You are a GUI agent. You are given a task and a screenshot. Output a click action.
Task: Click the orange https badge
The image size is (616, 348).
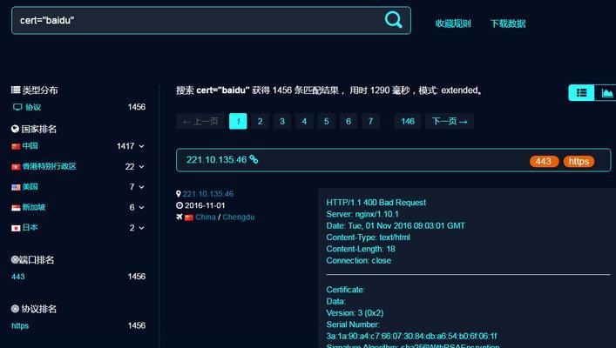pyautogui.click(x=579, y=161)
